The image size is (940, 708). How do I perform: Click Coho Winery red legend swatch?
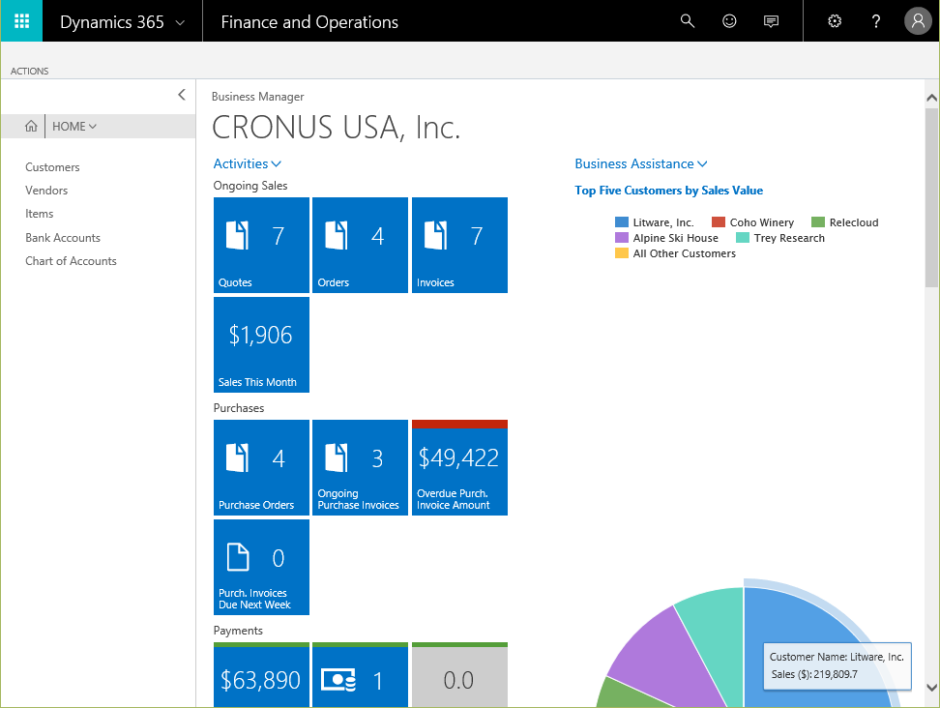[719, 222]
